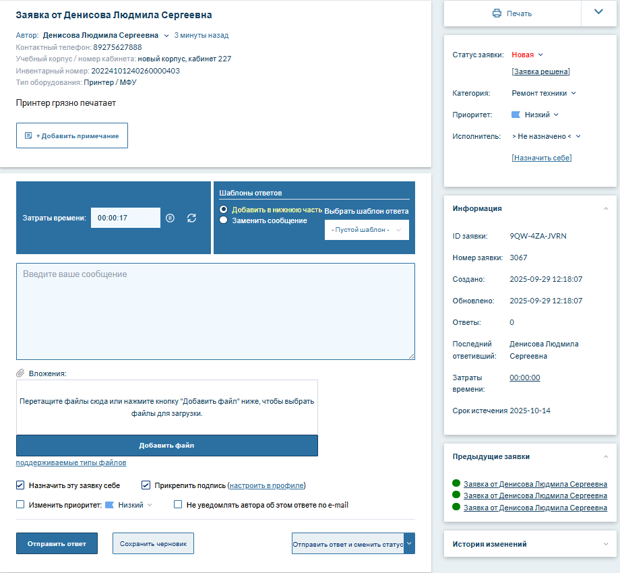Open the 'Пустой шаблон' template dropdown
Screen dimensions: 620x573
tap(367, 230)
